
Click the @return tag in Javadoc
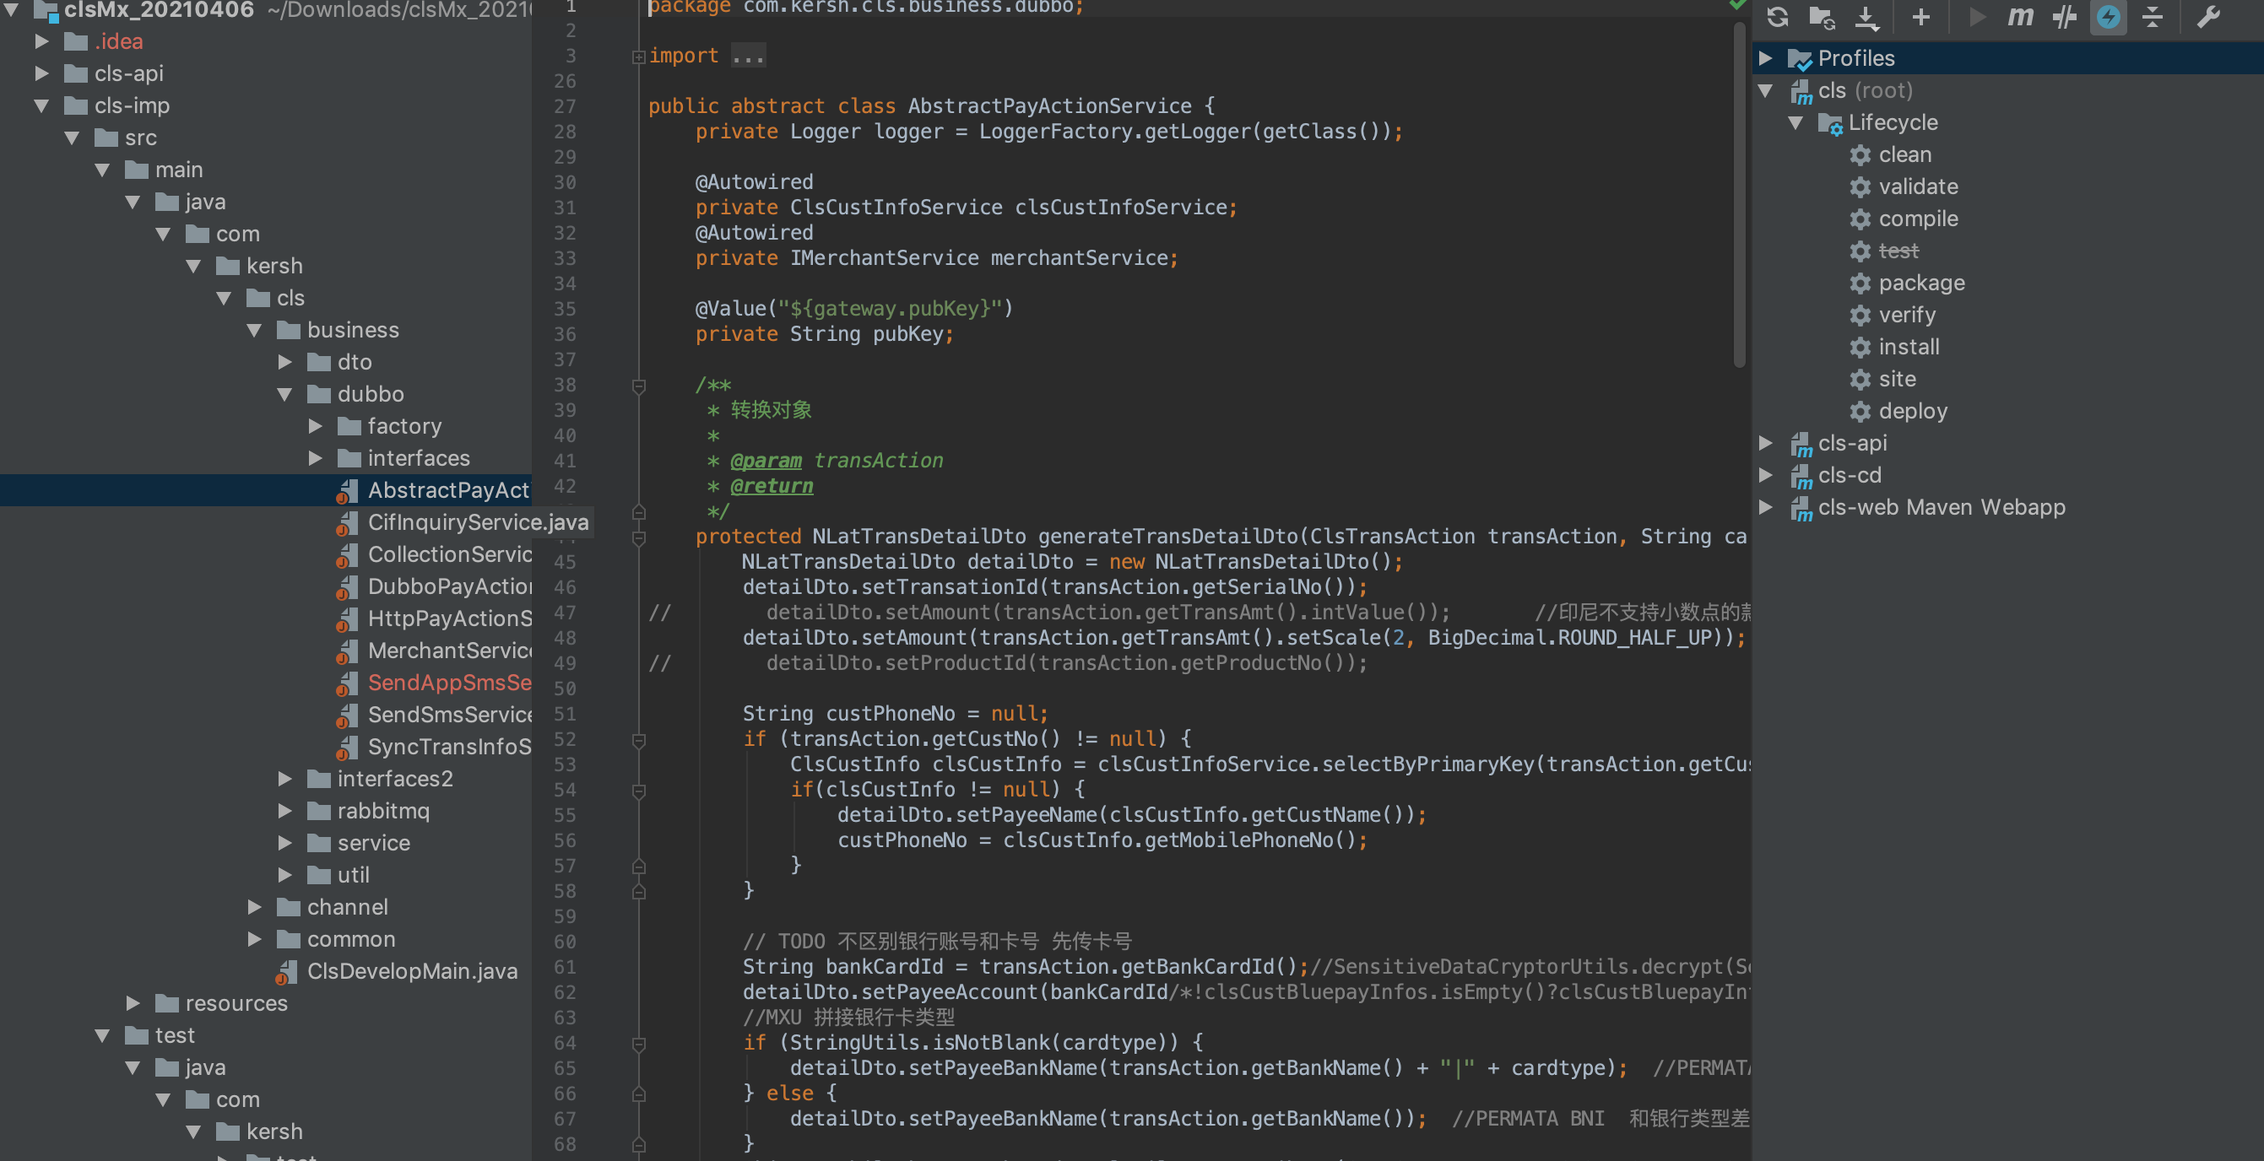(x=772, y=487)
